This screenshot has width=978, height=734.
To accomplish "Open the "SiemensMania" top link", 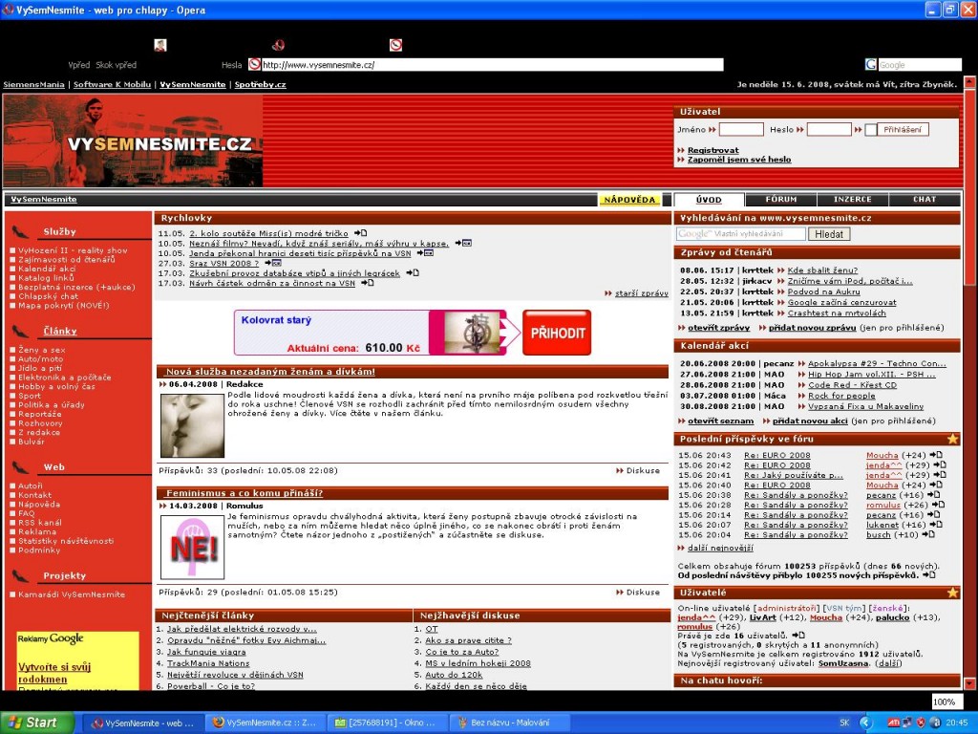I will point(33,84).
